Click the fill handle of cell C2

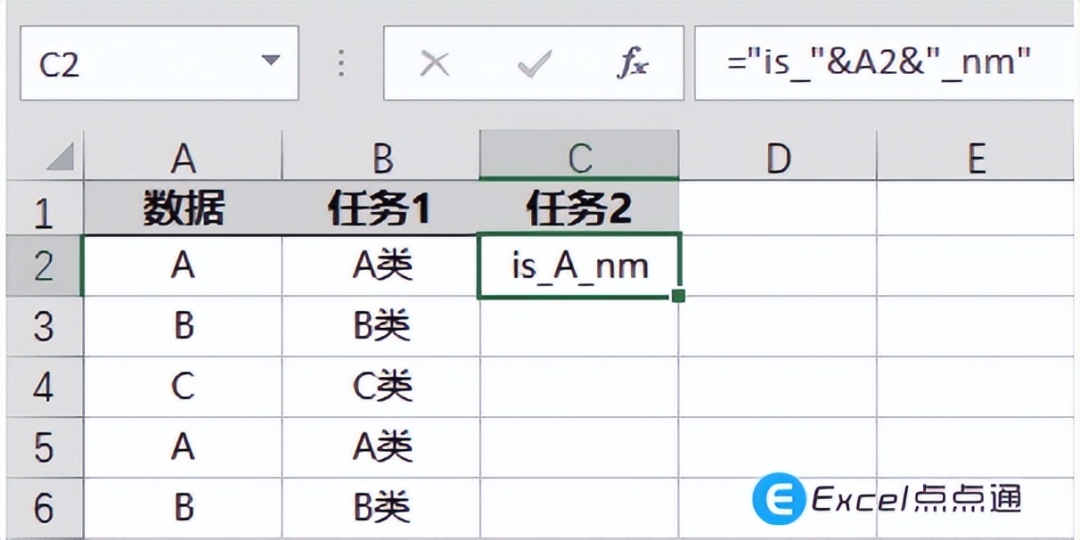click(x=680, y=295)
